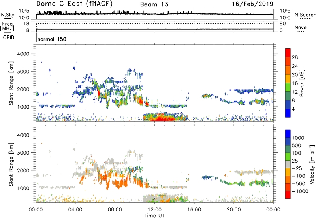Click the '-1000' Velocity colorbar label
316x218 pixels.
point(300,191)
